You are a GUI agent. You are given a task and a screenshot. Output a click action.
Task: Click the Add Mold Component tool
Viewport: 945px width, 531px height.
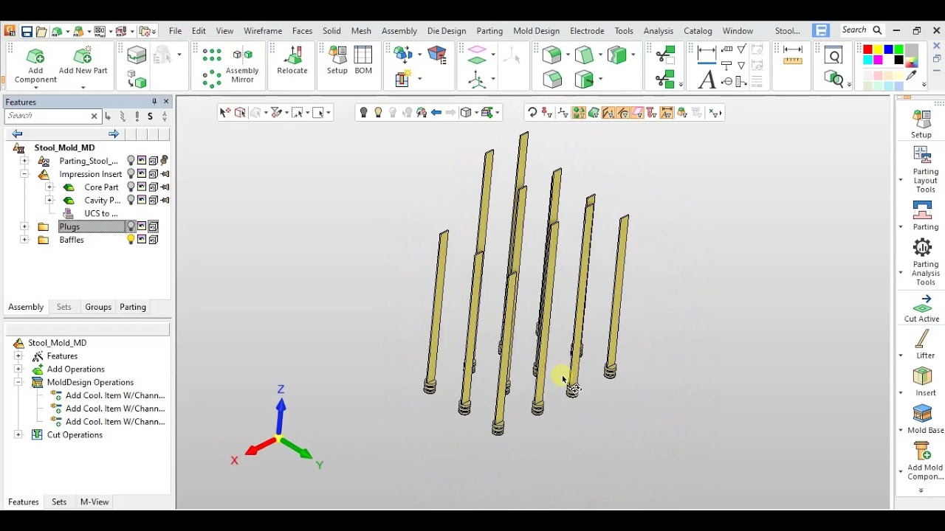(924, 460)
